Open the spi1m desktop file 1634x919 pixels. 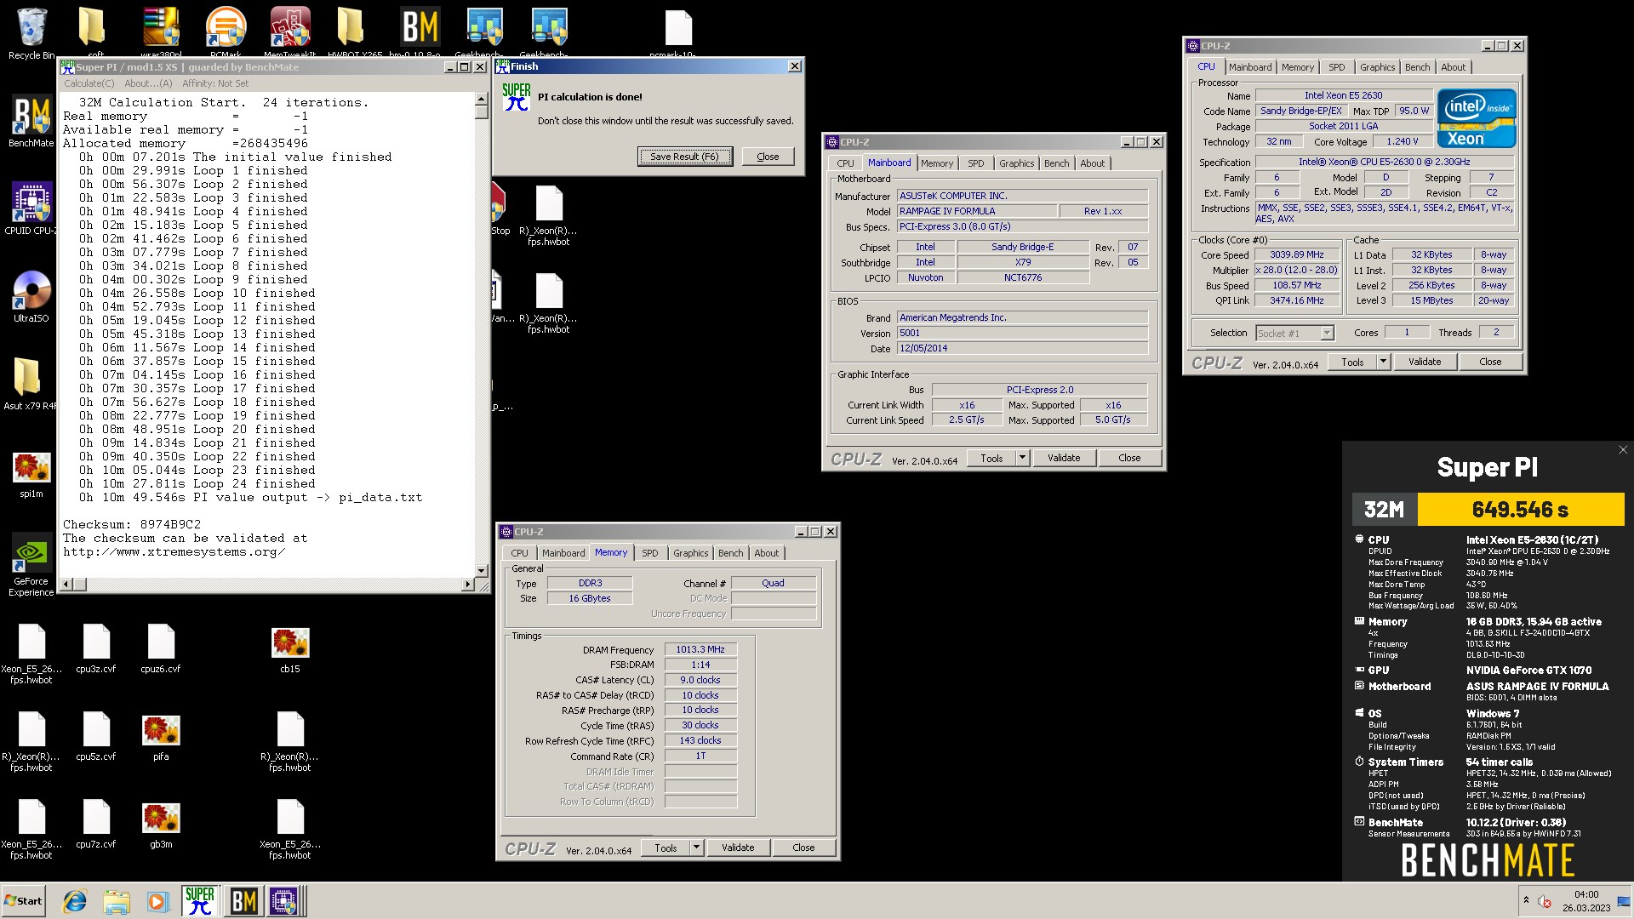coord(31,474)
